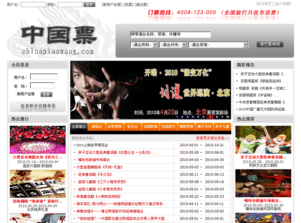Open 京剧明星版《宇宙锋》 preview link
Screen dimensions: 301x223
tap(258, 95)
